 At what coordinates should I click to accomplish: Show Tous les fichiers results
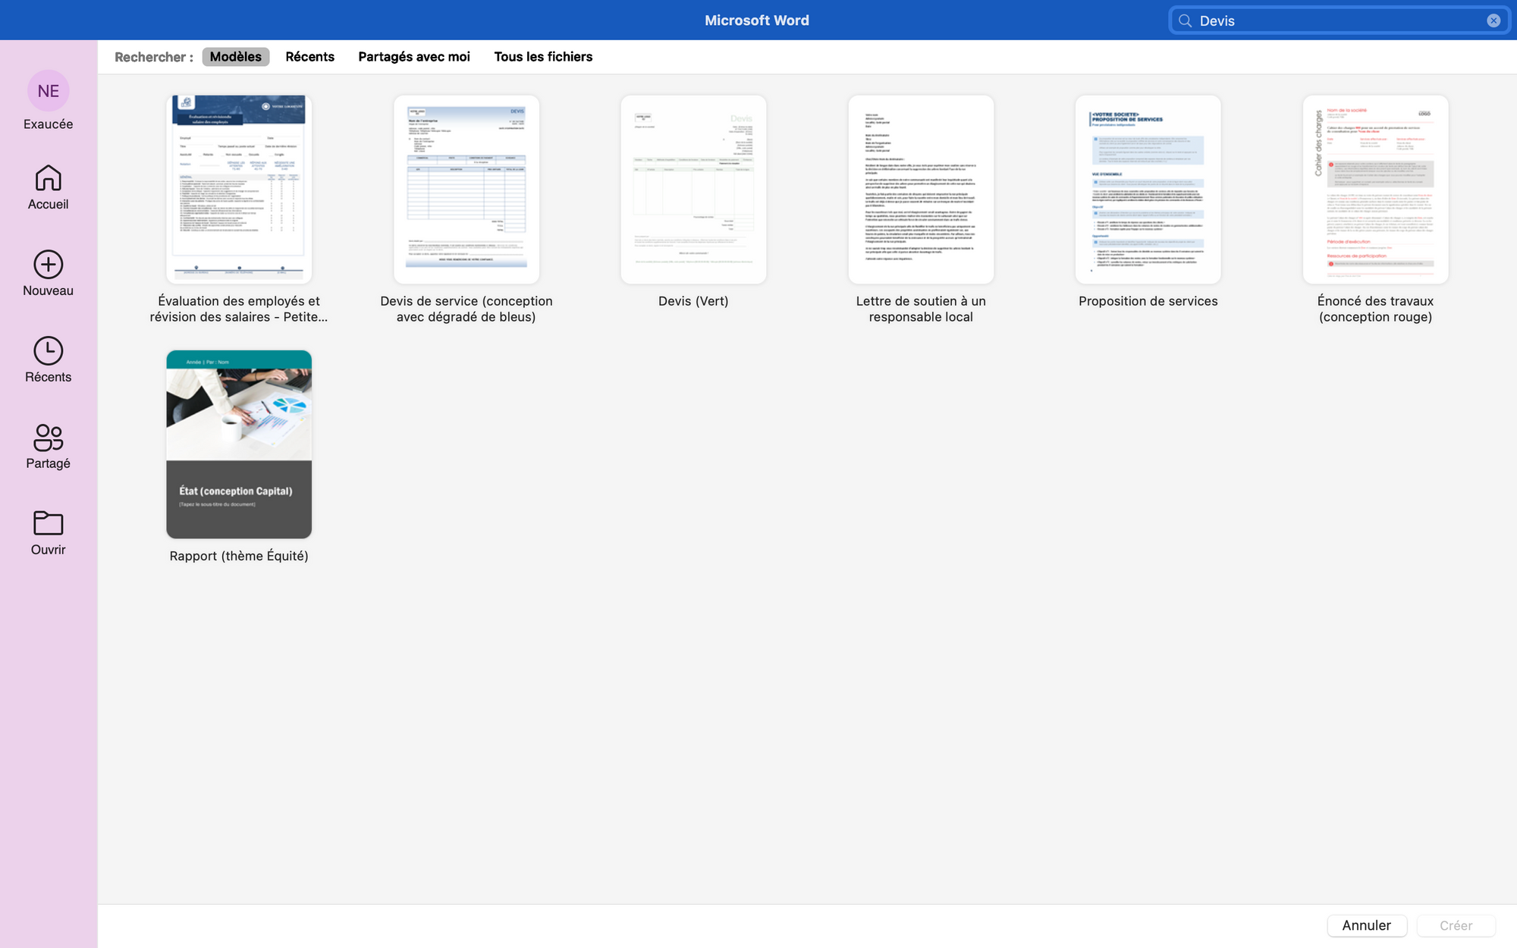543,57
